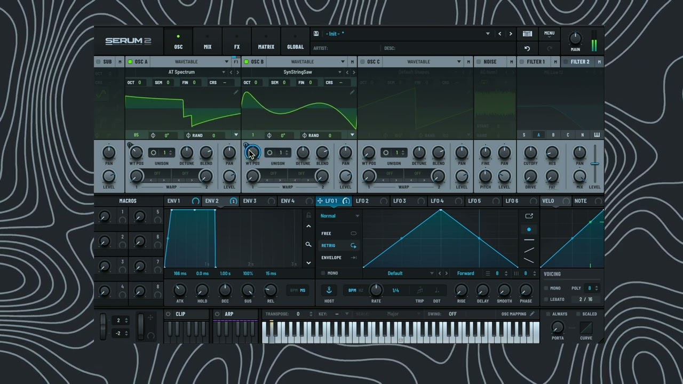Click the OSC B wavetable edit pencil
The width and height of the screenshot is (683, 384).
pos(352,92)
